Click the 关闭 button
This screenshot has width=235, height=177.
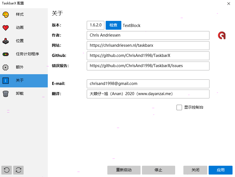(195, 170)
